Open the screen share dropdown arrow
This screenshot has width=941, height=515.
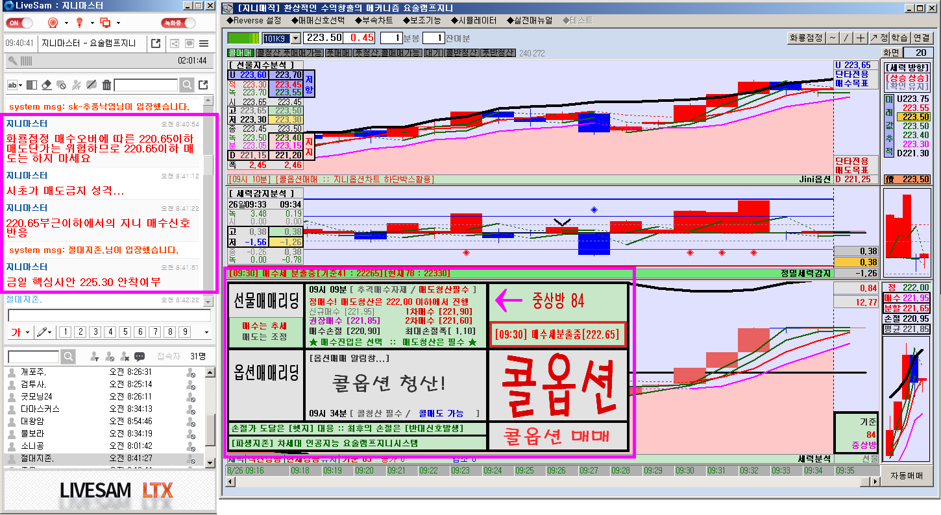click(x=118, y=23)
